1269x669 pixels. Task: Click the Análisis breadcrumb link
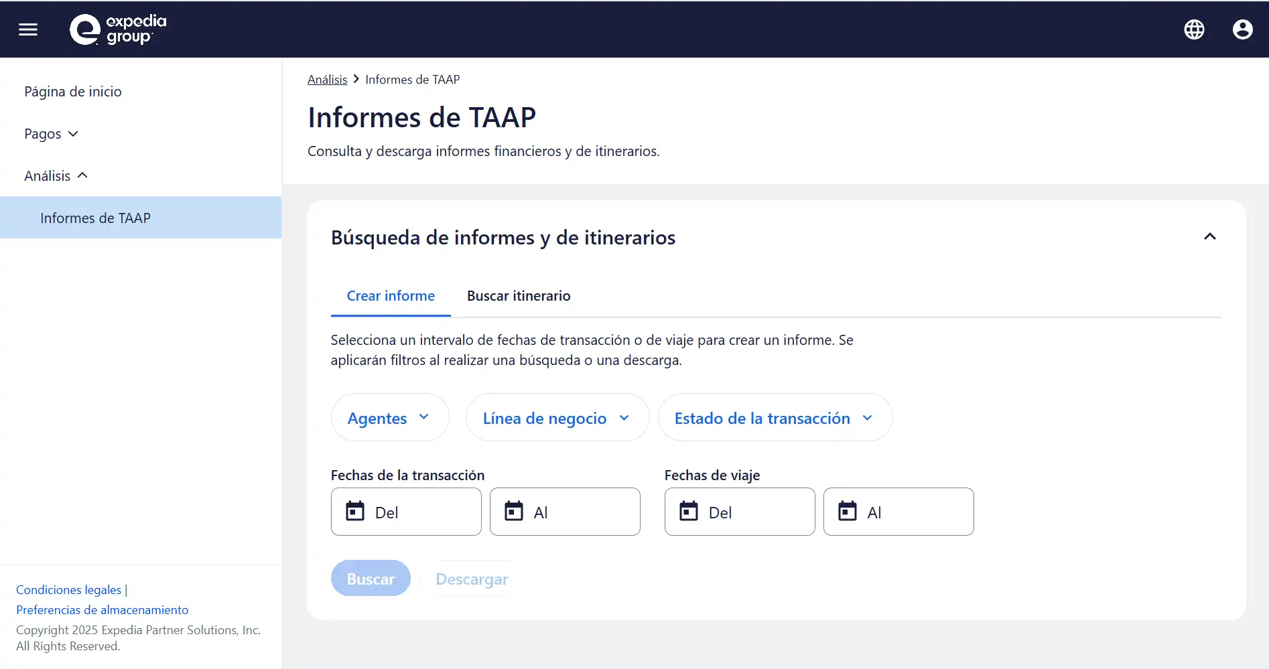[x=327, y=80]
